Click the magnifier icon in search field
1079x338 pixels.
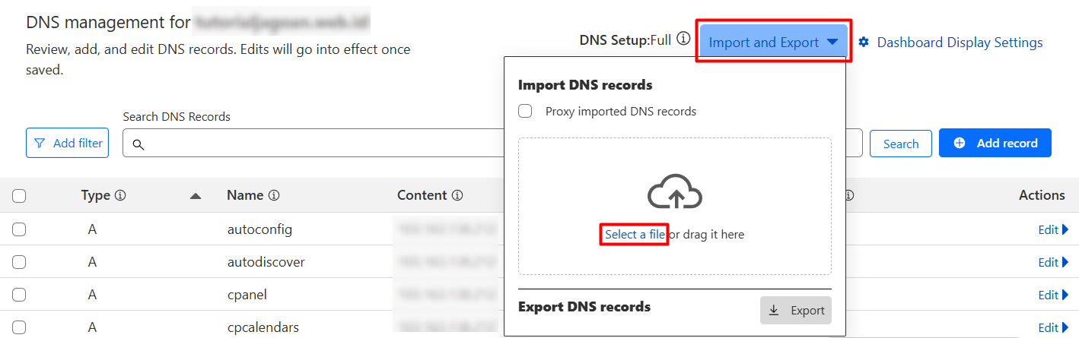click(138, 144)
